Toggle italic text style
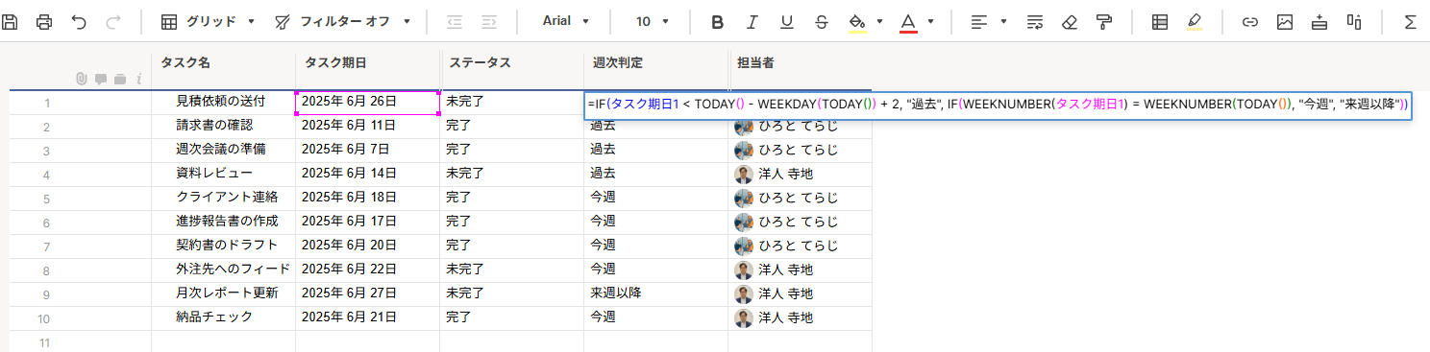 tap(752, 21)
